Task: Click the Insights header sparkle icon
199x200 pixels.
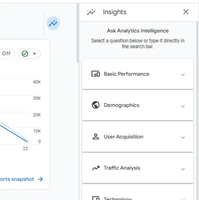Action: 91,12
